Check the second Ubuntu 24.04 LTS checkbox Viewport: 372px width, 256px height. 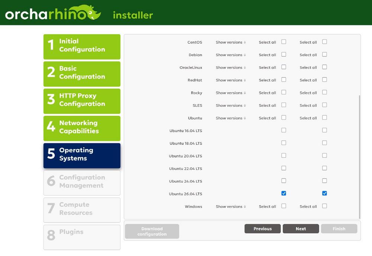(x=325, y=181)
